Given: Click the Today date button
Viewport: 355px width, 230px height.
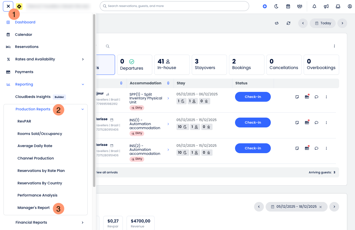Looking at the screenshot, I should (x=323, y=23).
